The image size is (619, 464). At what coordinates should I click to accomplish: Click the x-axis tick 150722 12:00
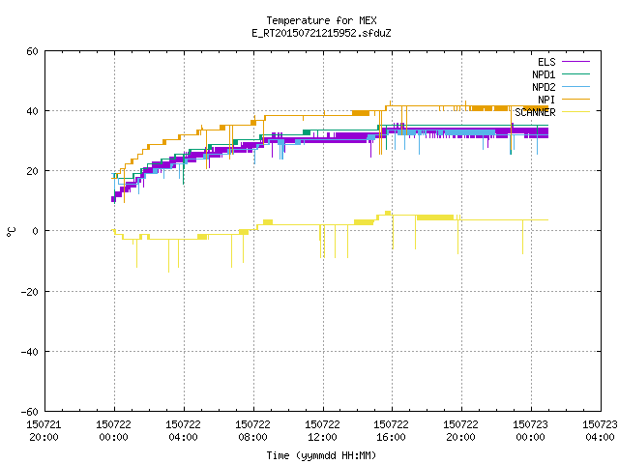[x=322, y=431]
